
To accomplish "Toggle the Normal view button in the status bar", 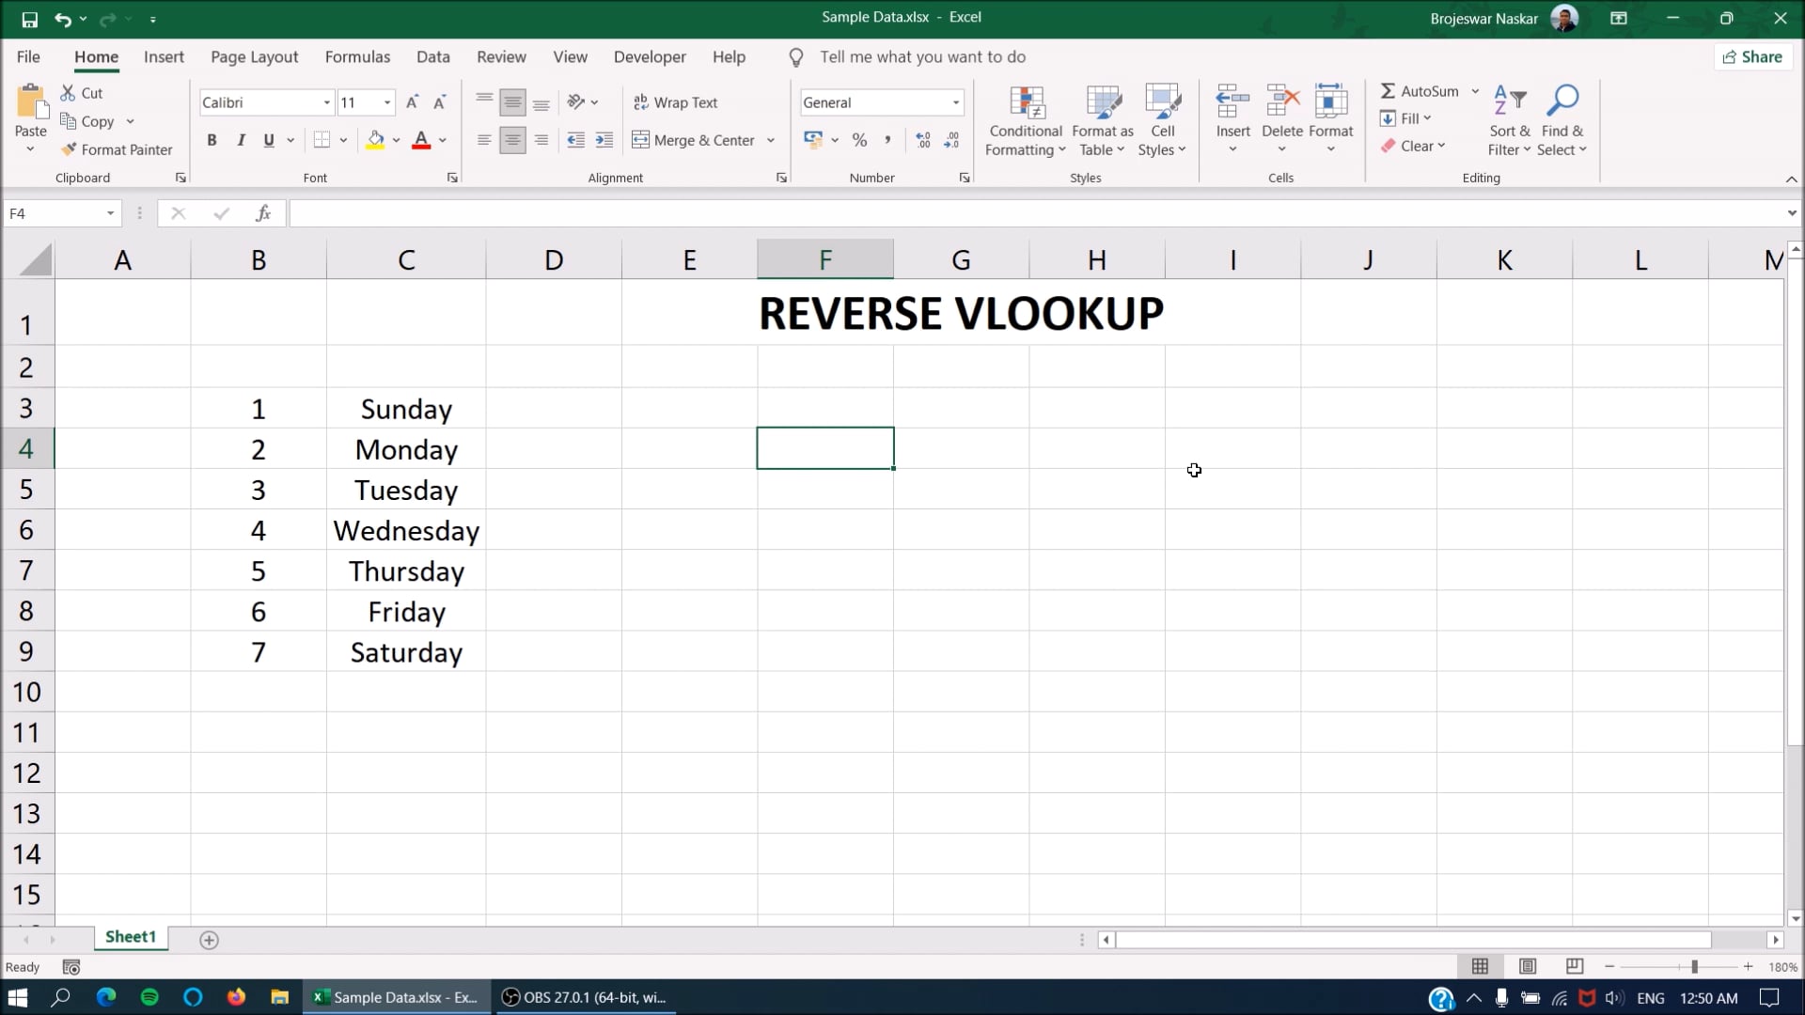I will [1480, 966].
